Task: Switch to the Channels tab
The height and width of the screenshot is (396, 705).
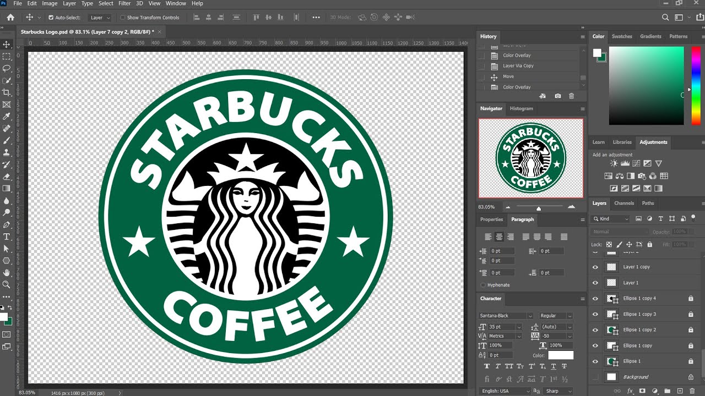Action: coord(624,203)
